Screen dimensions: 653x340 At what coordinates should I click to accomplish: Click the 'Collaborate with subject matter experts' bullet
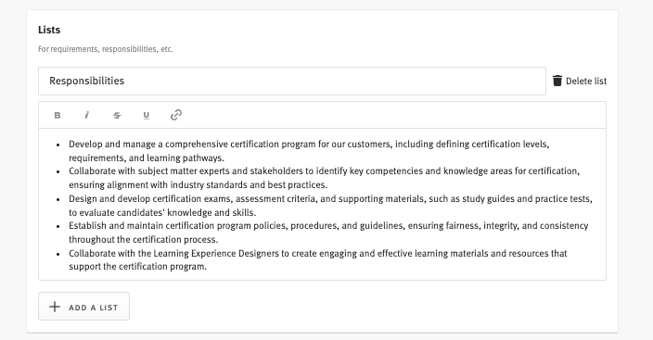point(324,178)
